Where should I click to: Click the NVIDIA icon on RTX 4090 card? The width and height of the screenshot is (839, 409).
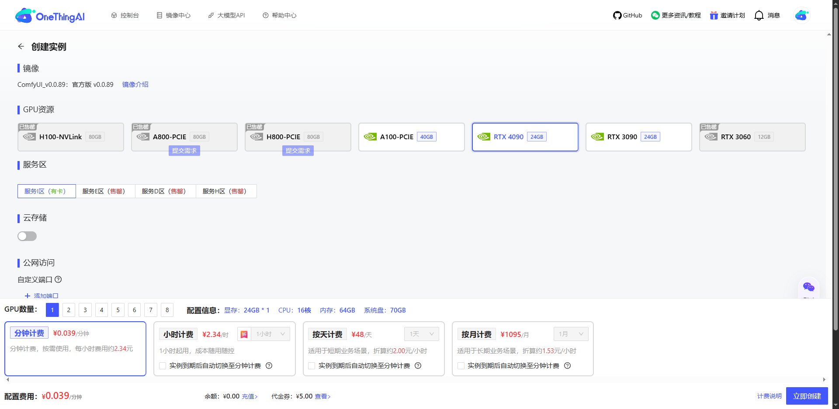[x=484, y=137]
